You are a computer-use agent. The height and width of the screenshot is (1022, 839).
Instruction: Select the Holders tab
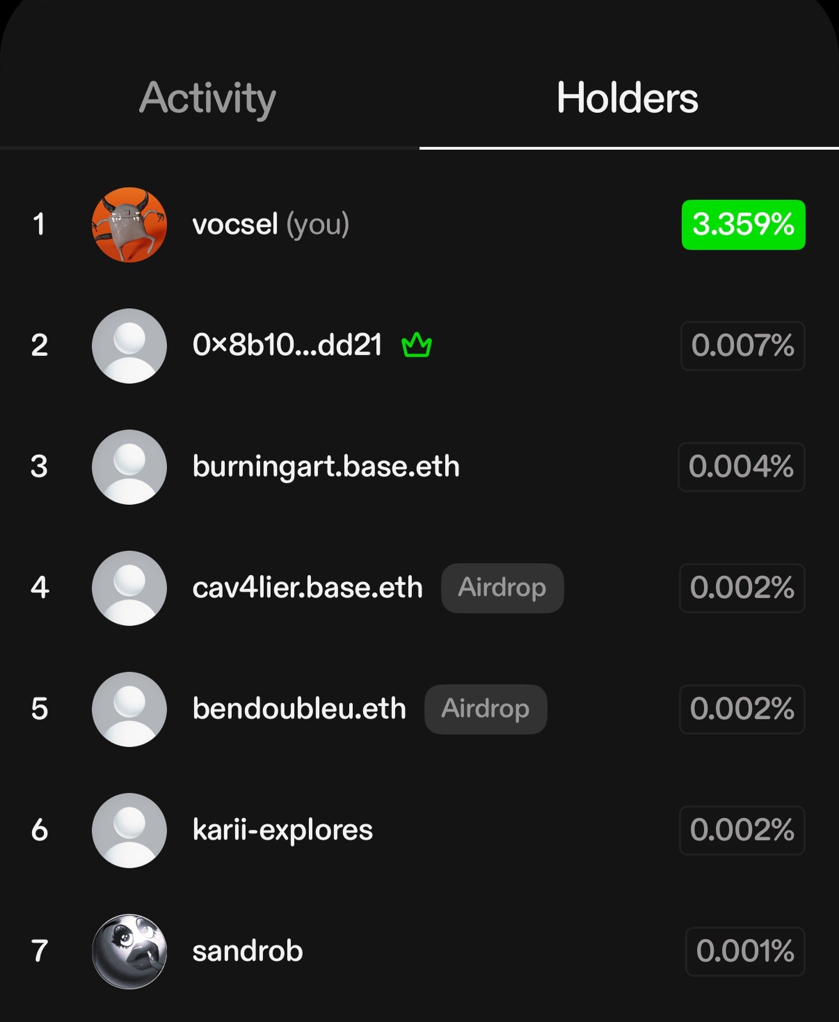627,98
